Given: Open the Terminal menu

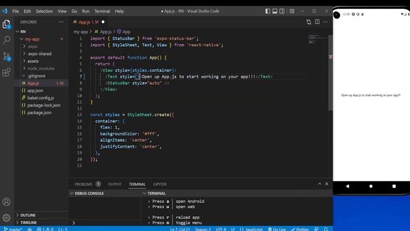Looking at the screenshot, I should click(x=102, y=12).
